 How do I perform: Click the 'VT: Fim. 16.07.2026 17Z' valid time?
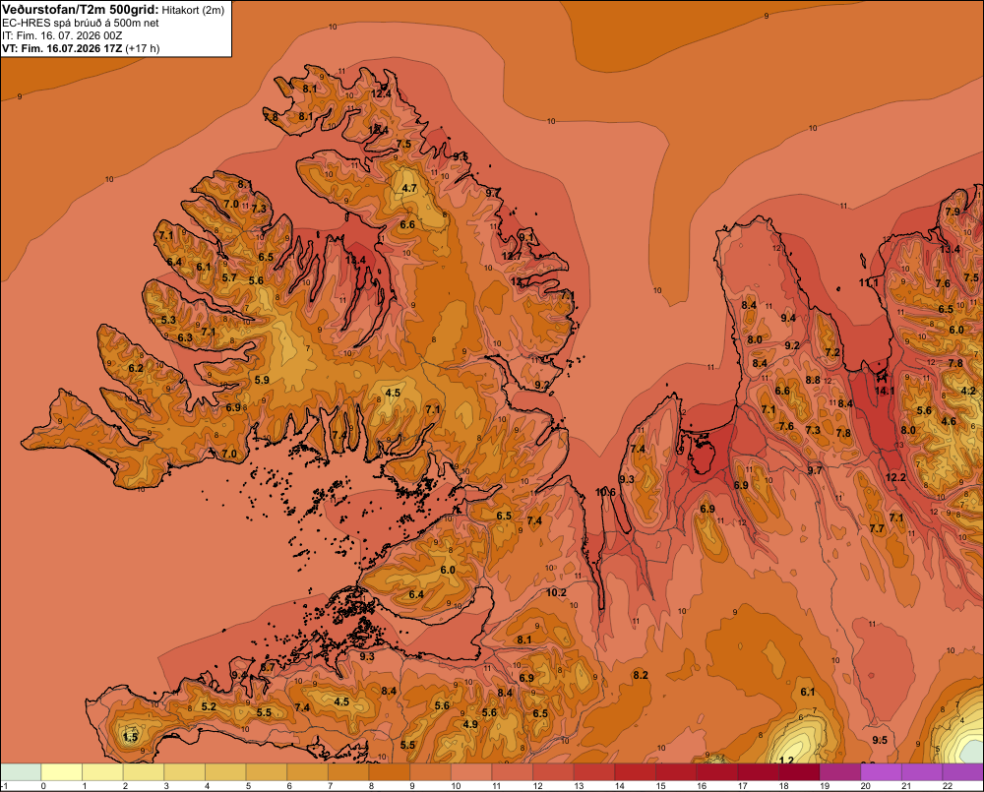coord(62,48)
